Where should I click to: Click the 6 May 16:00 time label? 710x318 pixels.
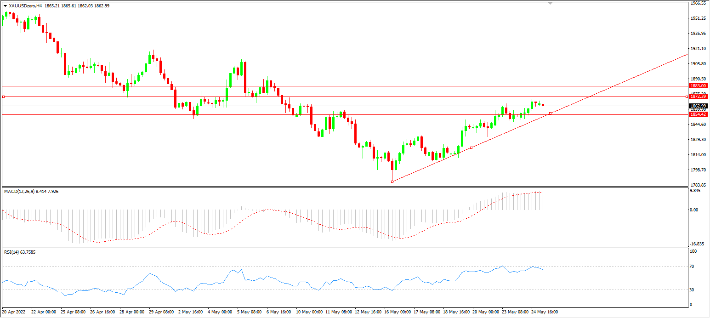278,312
